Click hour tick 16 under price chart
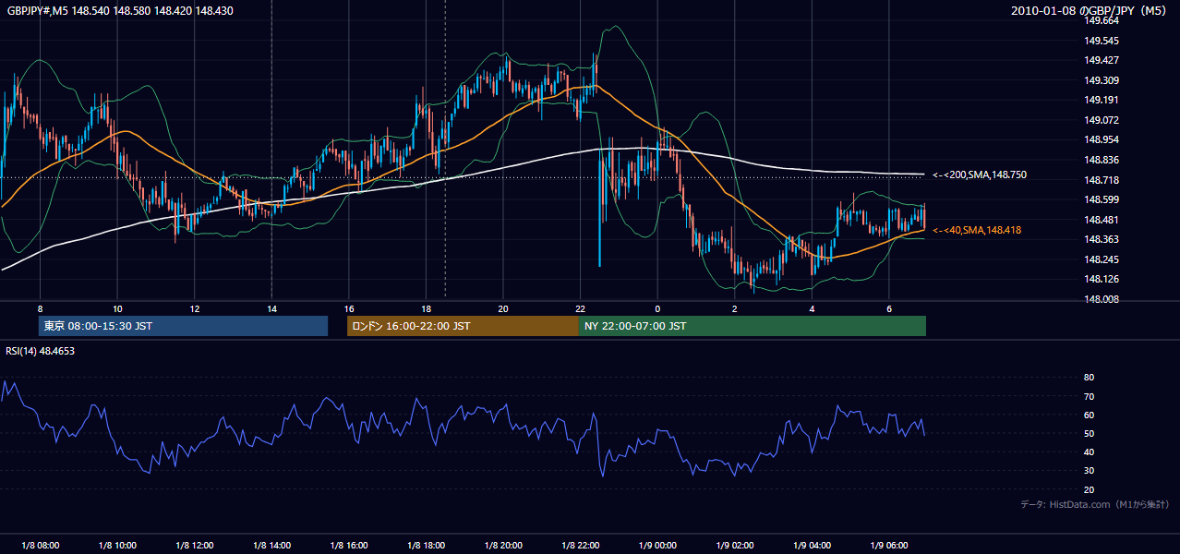 pos(349,308)
